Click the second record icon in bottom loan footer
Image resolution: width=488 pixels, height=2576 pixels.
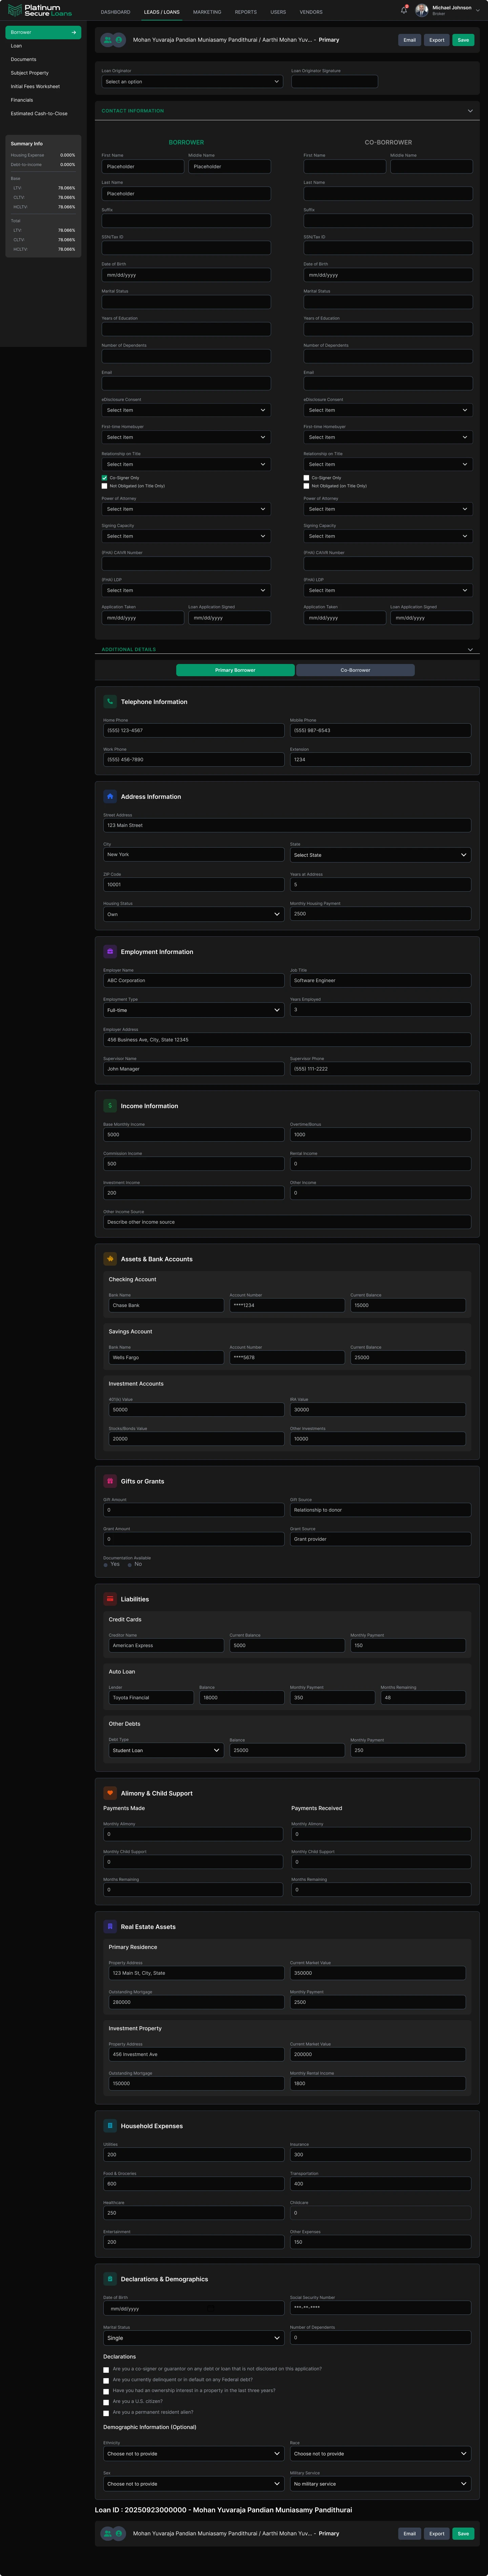click(119, 2533)
